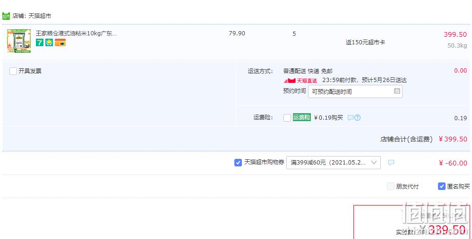
Task: Click the unit price 79.90
Action: click(237, 33)
